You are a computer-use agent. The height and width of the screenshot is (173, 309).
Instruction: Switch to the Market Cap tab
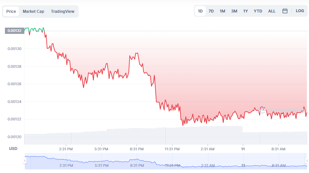tap(33, 12)
